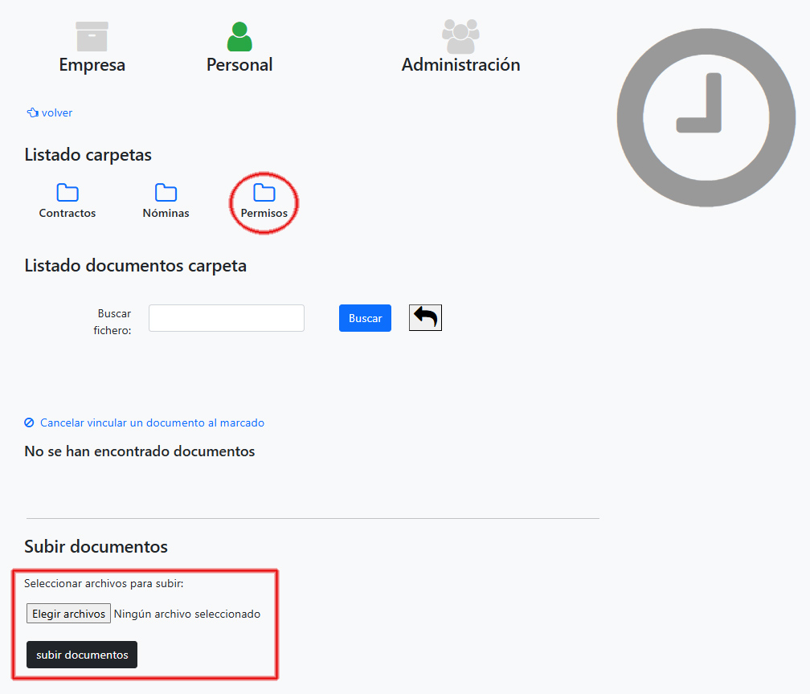Follow the volver link
The width and height of the screenshot is (810, 694).
click(57, 112)
